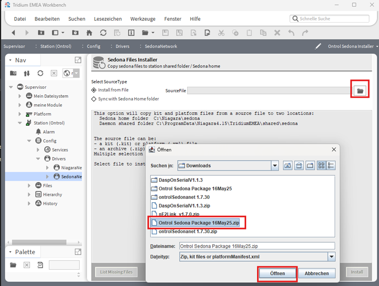Select file DaspOnSerialV1.1.3.zip
Viewport: 379px width, 286px height.
(181, 206)
